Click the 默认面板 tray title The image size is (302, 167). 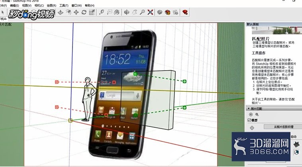coord(253,24)
